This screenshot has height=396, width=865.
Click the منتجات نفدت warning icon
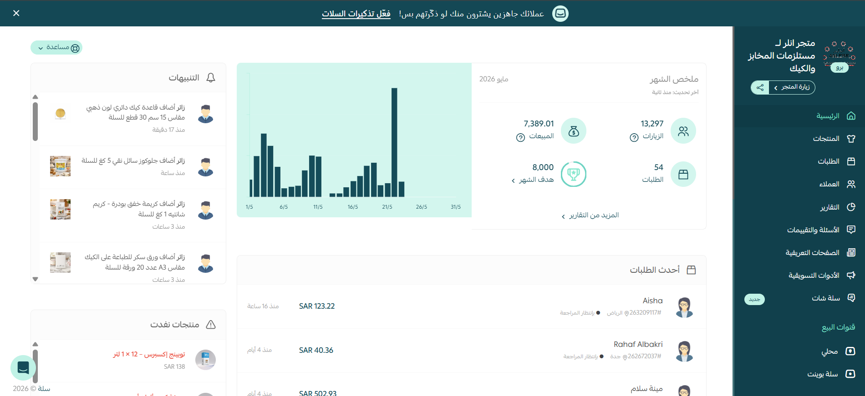[x=211, y=325]
